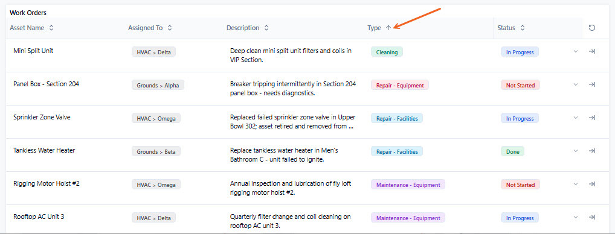Screen dimensions: 615x234
Task: Open the Rigging Motor Hoist #2 row arrow icon
Action: (592, 185)
